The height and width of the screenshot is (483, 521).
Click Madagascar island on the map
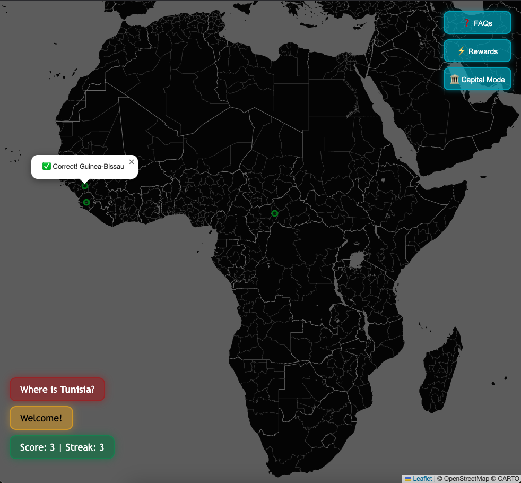click(x=441, y=372)
